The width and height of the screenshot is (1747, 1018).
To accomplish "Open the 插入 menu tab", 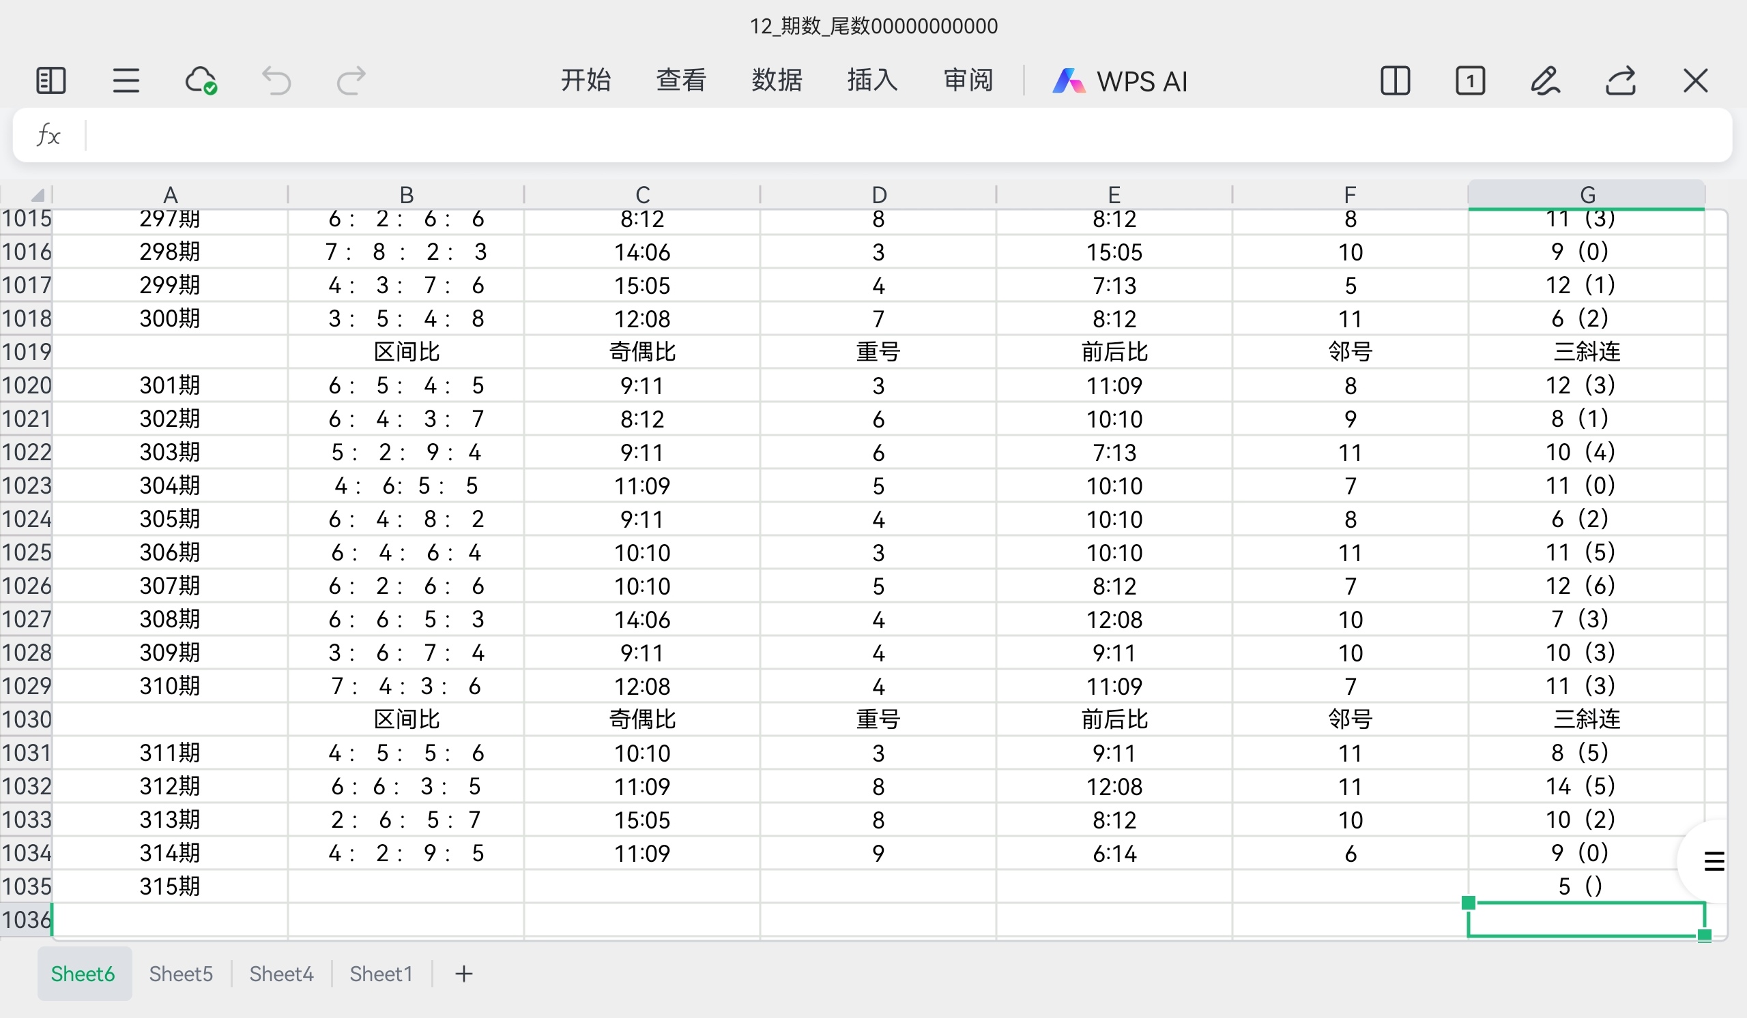I will [872, 81].
